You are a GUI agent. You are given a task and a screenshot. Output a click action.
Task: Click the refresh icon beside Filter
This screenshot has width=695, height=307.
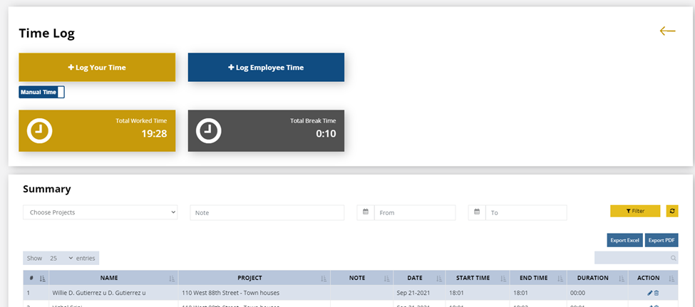point(671,211)
